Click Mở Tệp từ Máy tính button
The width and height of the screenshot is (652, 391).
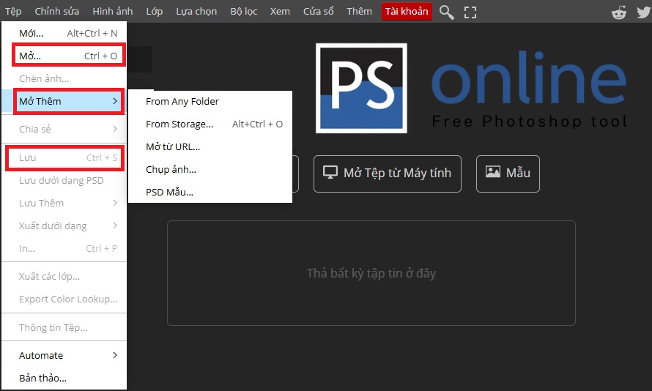(x=387, y=174)
